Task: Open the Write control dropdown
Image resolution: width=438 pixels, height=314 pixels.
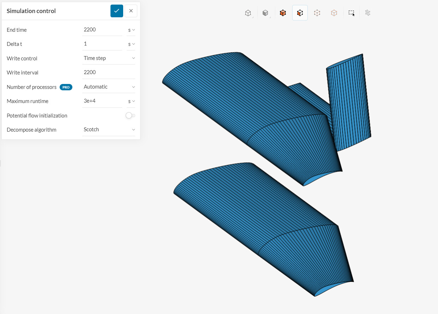Action: 109,58
